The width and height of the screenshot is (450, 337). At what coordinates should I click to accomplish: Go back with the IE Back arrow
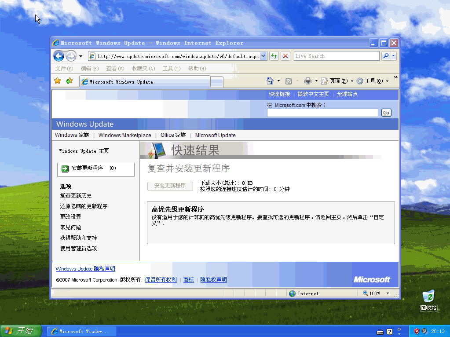(x=59, y=56)
